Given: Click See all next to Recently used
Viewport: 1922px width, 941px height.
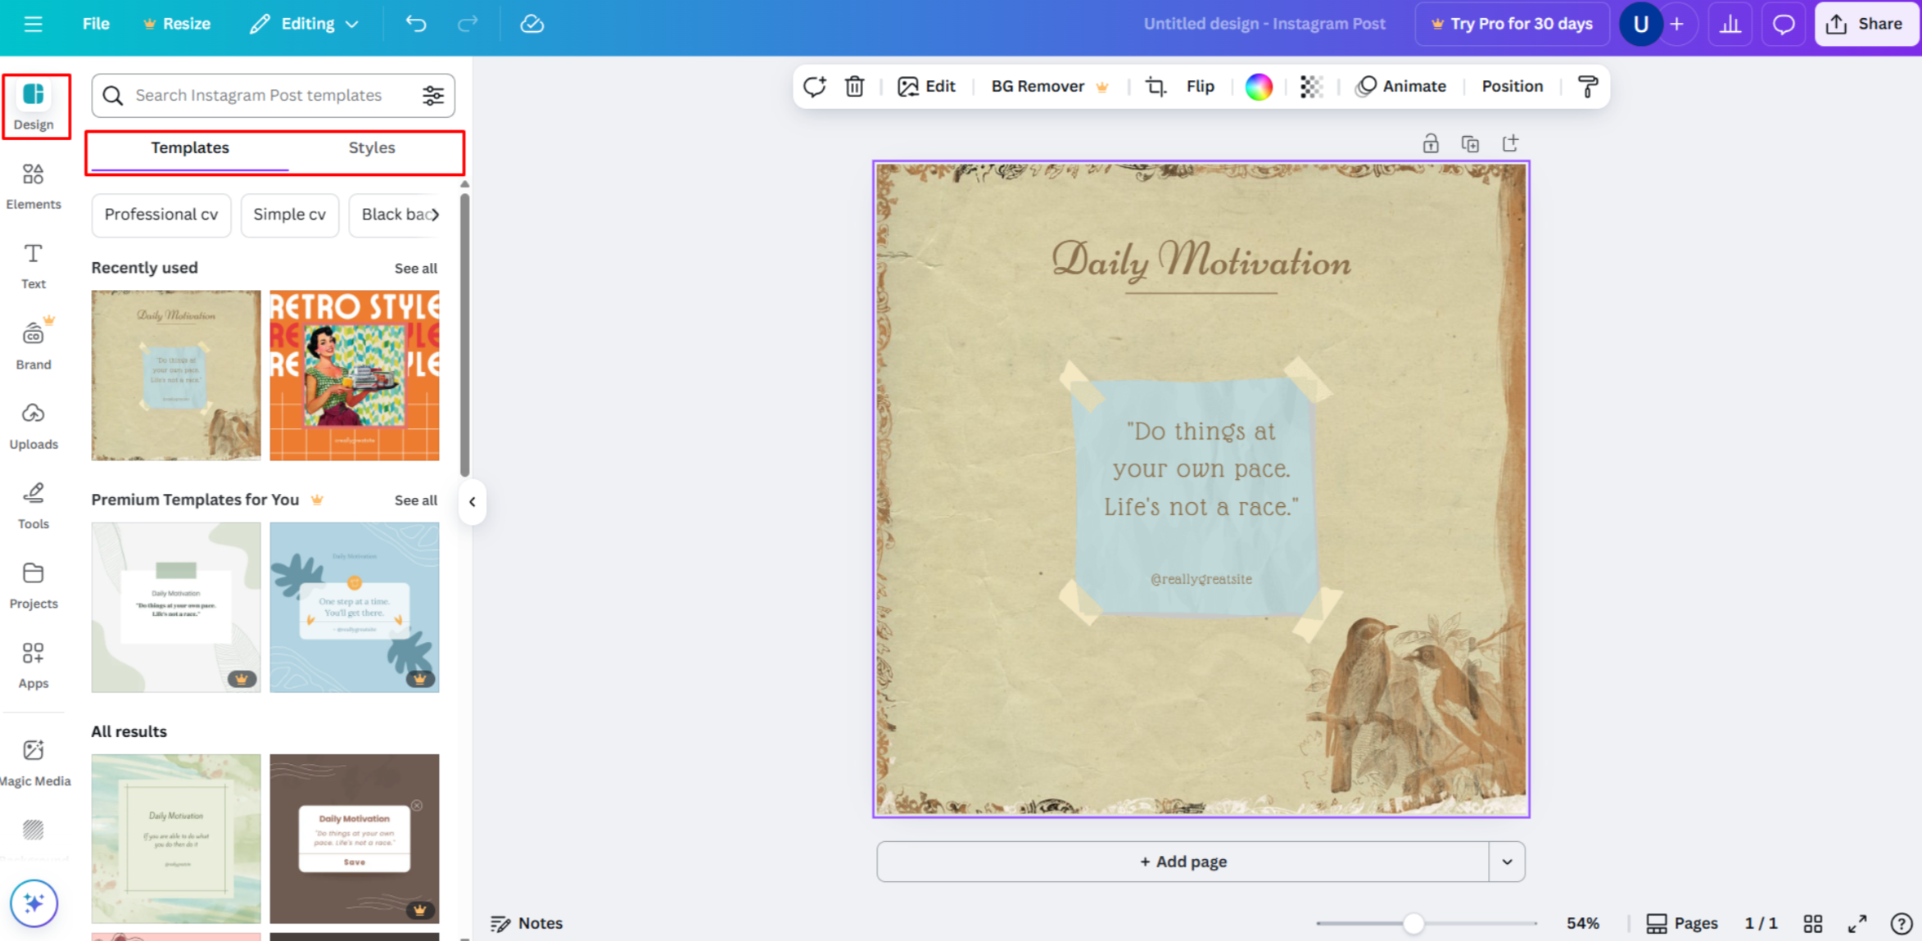Looking at the screenshot, I should [x=415, y=268].
